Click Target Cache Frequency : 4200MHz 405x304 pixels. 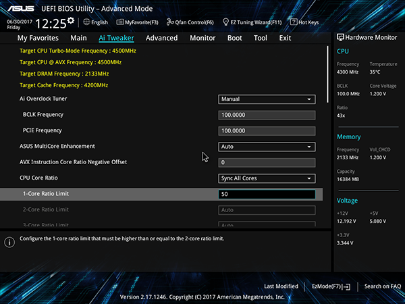64,85
